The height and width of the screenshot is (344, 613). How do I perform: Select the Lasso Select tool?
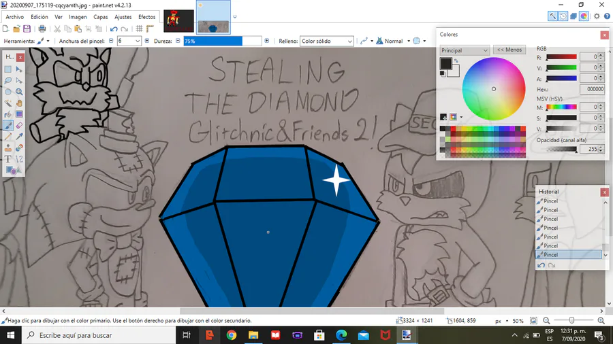click(7, 81)
